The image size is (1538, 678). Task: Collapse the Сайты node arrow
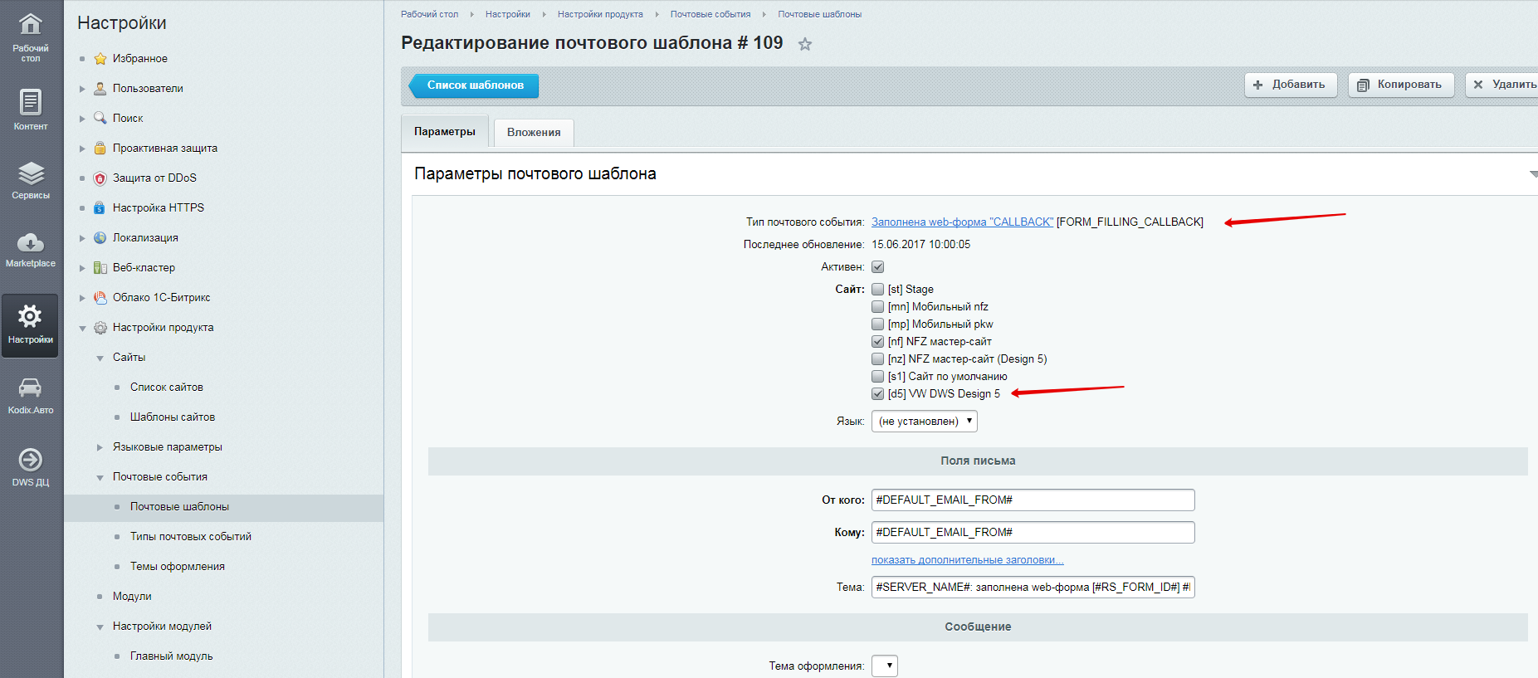[x=100, y=358]
